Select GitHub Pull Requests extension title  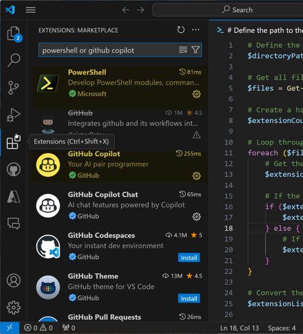[104, 317]
